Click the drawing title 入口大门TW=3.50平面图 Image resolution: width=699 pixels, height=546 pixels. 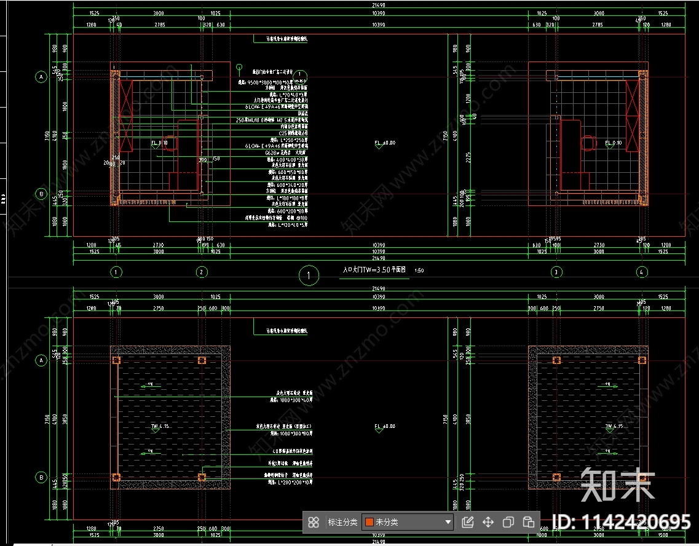tap(374, 270)
